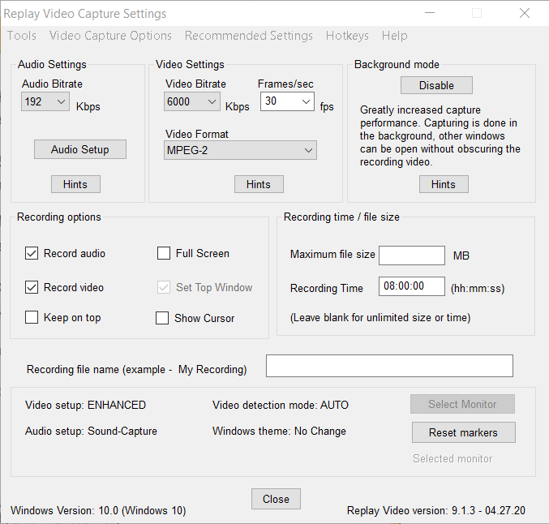Click the Close button at bottom
The width and height of the screenshot is (549, 524).
(x=276, y=499)
